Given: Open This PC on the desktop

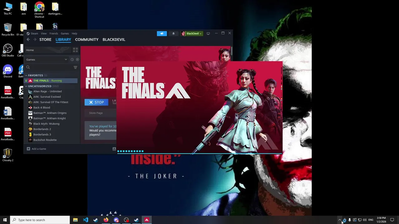Looking at the screenshot, I should (x=8, y=9).
